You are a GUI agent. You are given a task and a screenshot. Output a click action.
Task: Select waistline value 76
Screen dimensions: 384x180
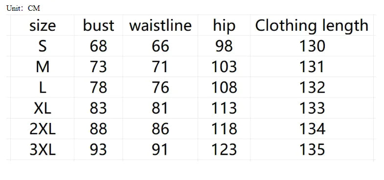coord(160,87)
